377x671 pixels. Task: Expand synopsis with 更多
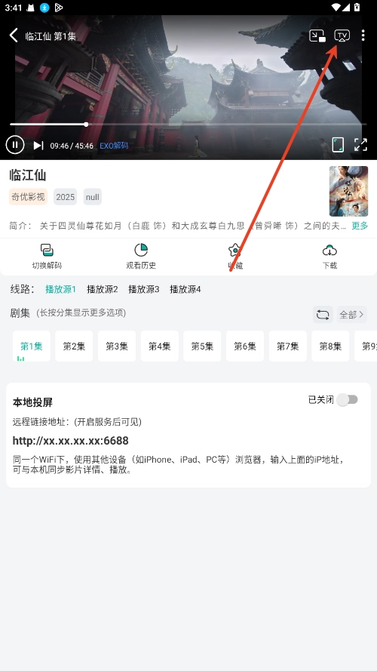click(360, 226)
